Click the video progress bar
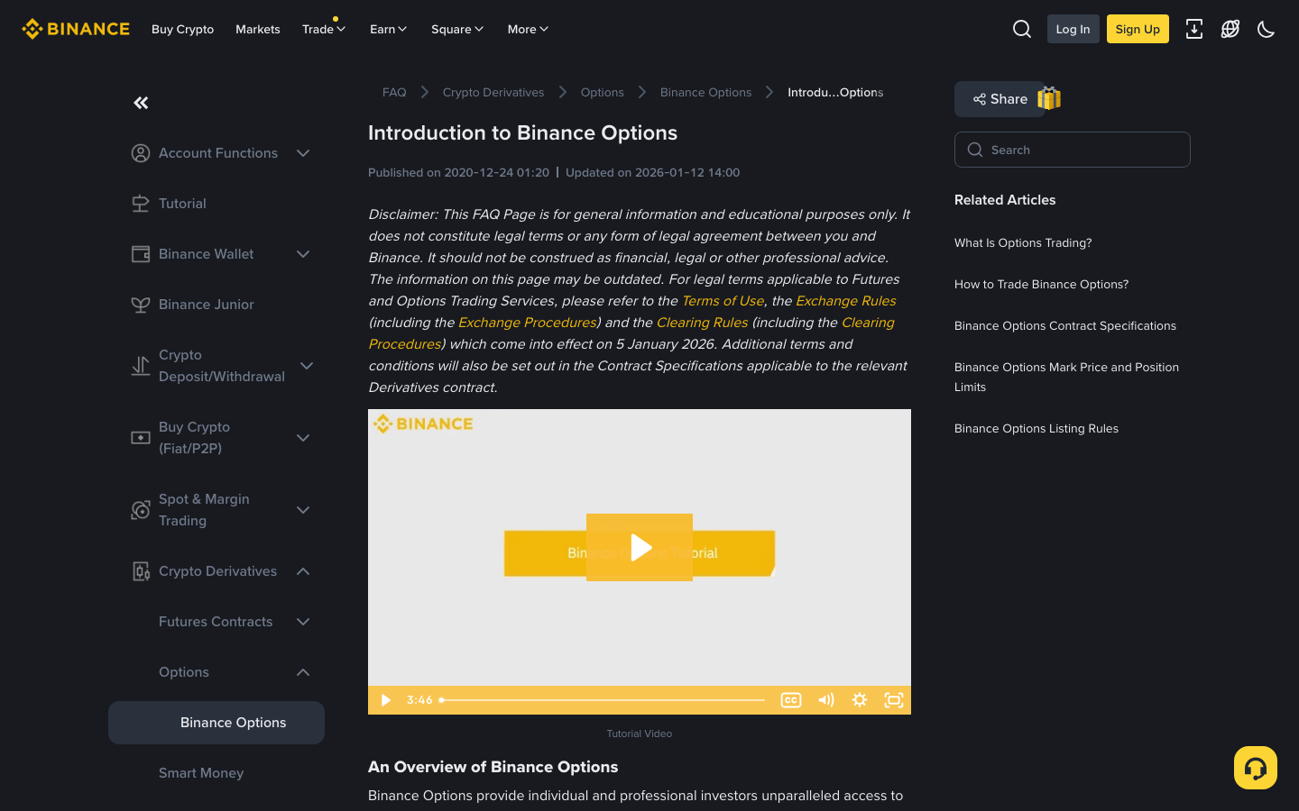Screen dimensions: 1299x811 click(x=604, y=699)
